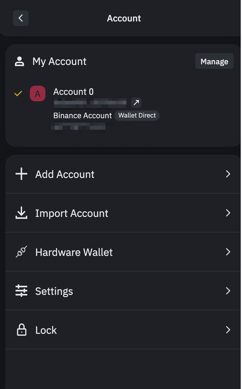Click the My Account person icon
This screenshot has width=242, height=389.
[x=20, y=61]
